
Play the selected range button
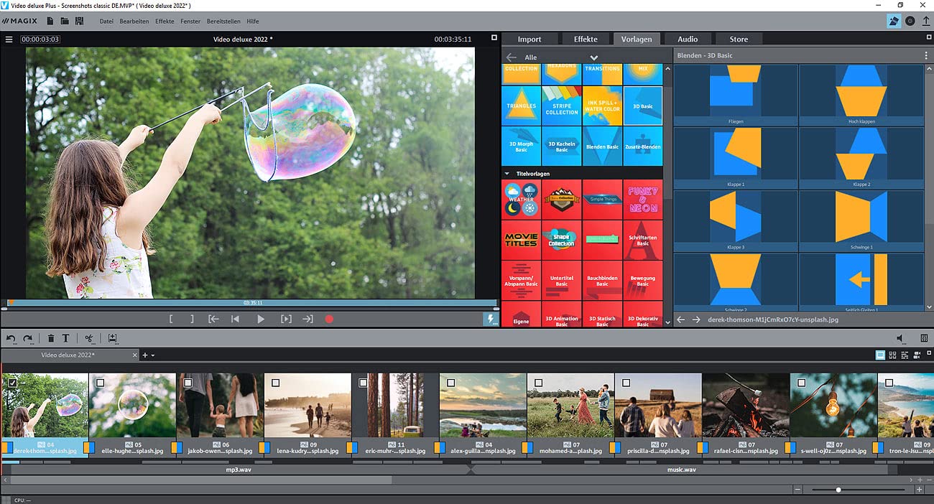286,319
